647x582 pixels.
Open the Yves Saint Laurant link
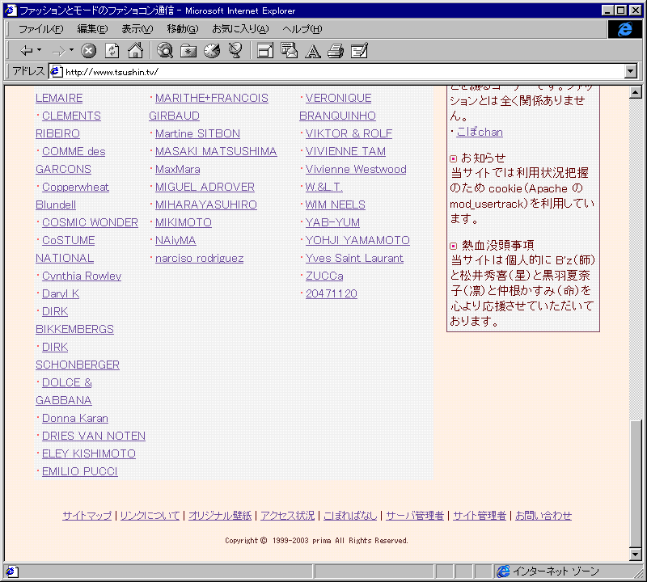354,258
